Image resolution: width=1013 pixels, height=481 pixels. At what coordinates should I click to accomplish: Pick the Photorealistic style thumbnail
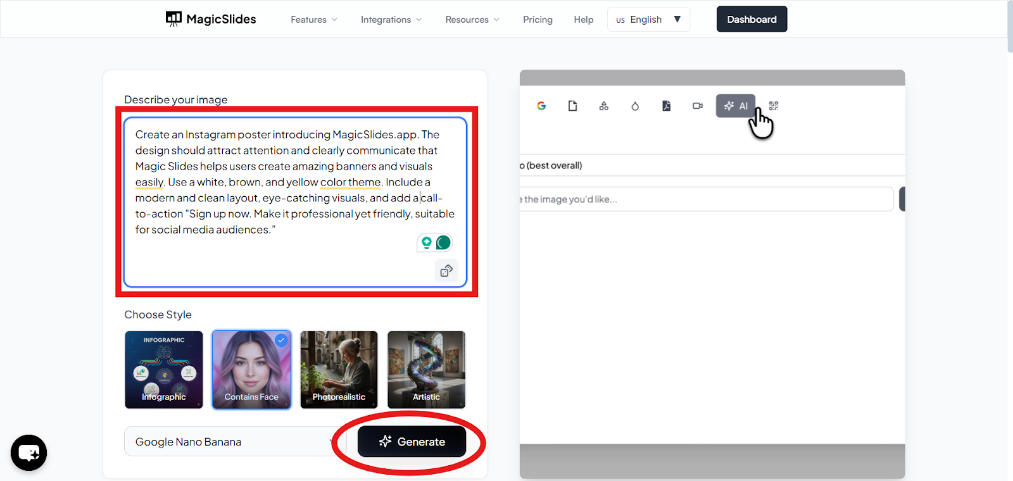click(339, 370)
